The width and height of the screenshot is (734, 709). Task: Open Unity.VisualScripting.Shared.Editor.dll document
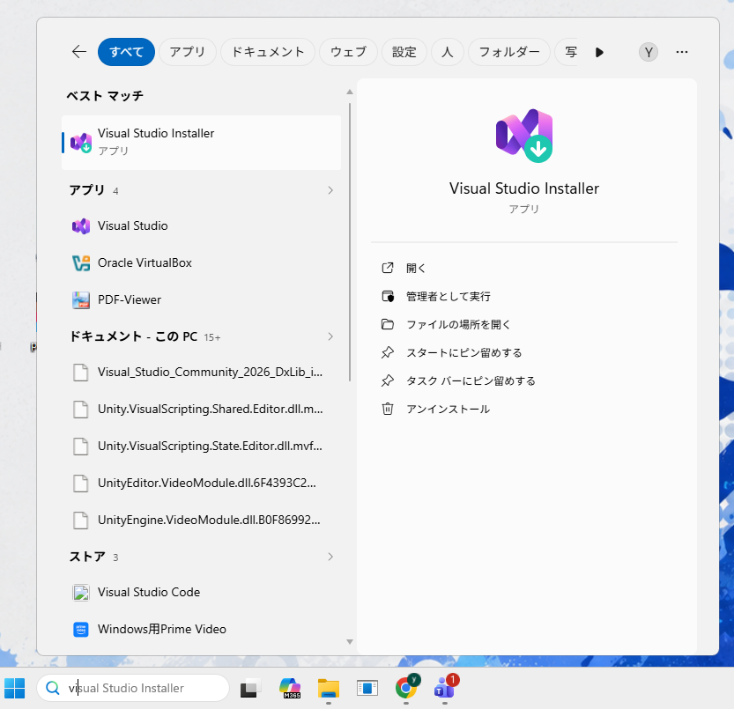[201, 410]
